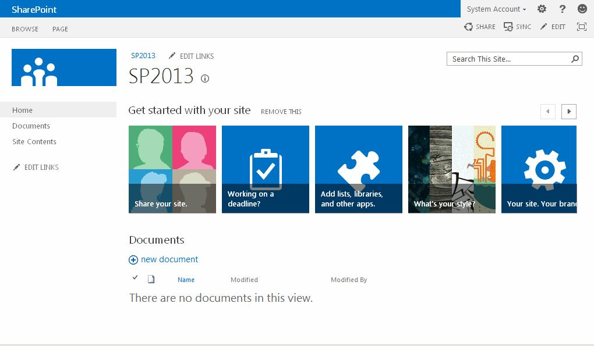594x346 pixels.
Task: Open the System Account dropdown
Action: point(494,9)
